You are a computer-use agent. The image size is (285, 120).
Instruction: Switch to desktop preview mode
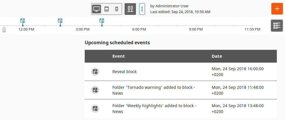coord(97,9)
